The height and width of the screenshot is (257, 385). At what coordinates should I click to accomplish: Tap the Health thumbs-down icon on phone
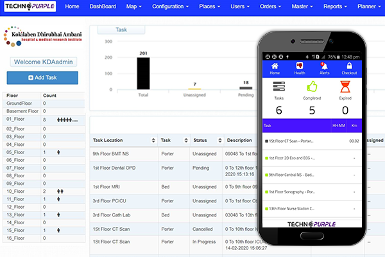[300, 66]
